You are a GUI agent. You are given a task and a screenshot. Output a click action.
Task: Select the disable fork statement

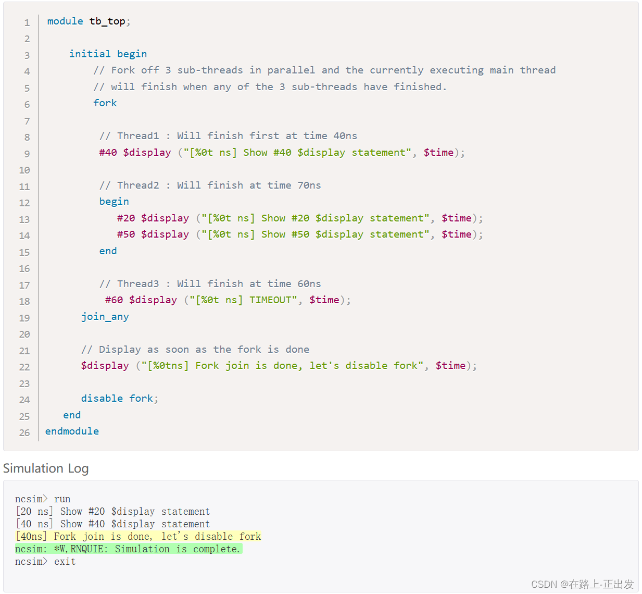[119, 398]
